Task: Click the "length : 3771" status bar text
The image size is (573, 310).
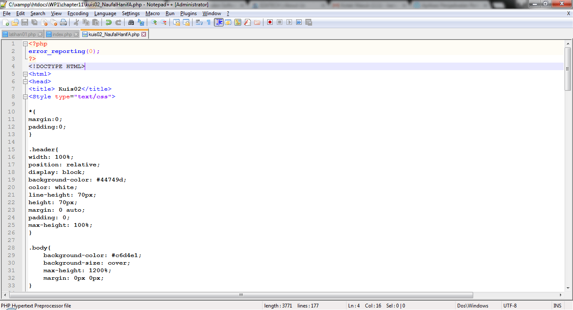Action: click(x=278, y=306)
